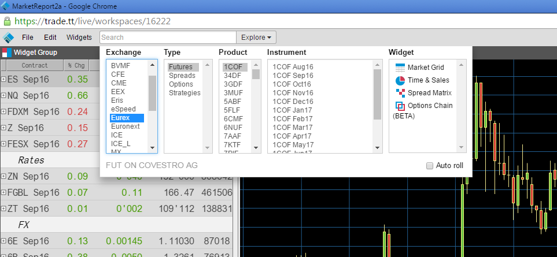
Task: Select eSpeed in the Exchange list
Action: click(123, 109)
